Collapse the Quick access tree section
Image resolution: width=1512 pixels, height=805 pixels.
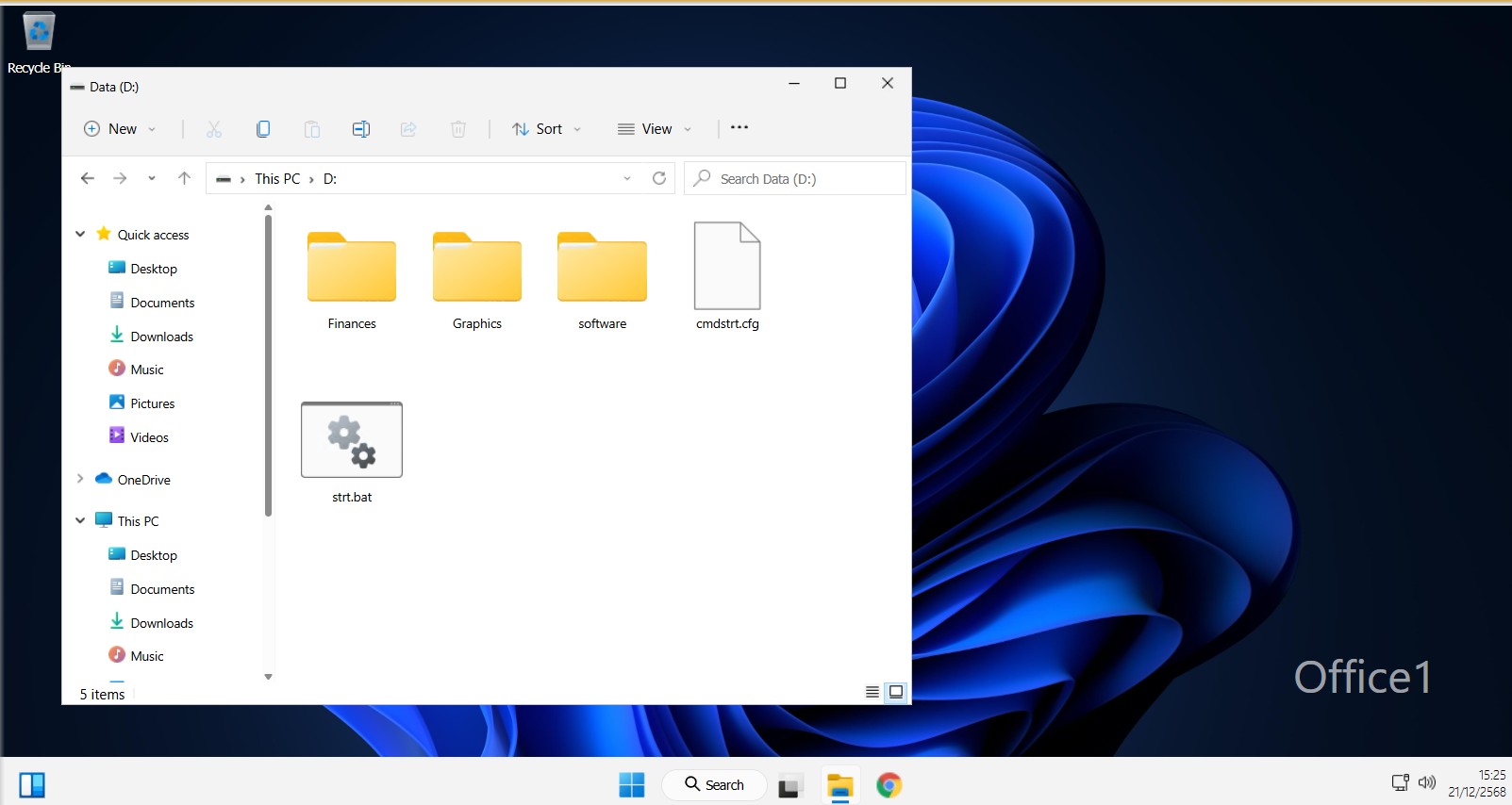click(80, 235)
